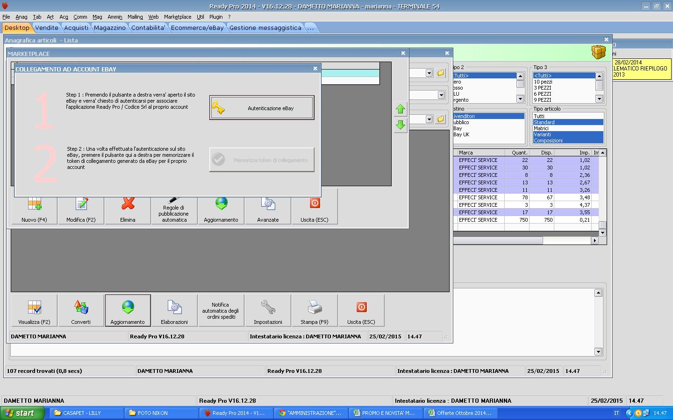
Task: Open the Mailing menu
Action: (x=136, y=17)
